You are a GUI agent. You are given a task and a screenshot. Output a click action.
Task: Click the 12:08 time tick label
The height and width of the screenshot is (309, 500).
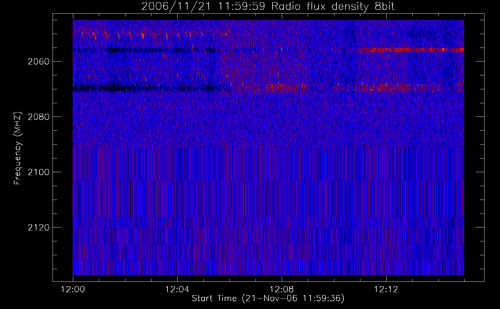coord(282,290)
